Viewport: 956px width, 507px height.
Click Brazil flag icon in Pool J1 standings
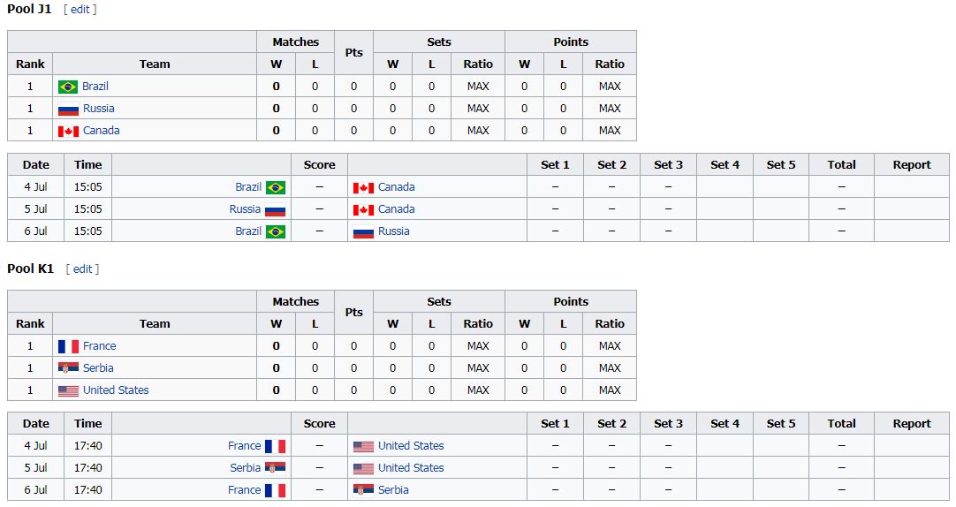point(68,87)
